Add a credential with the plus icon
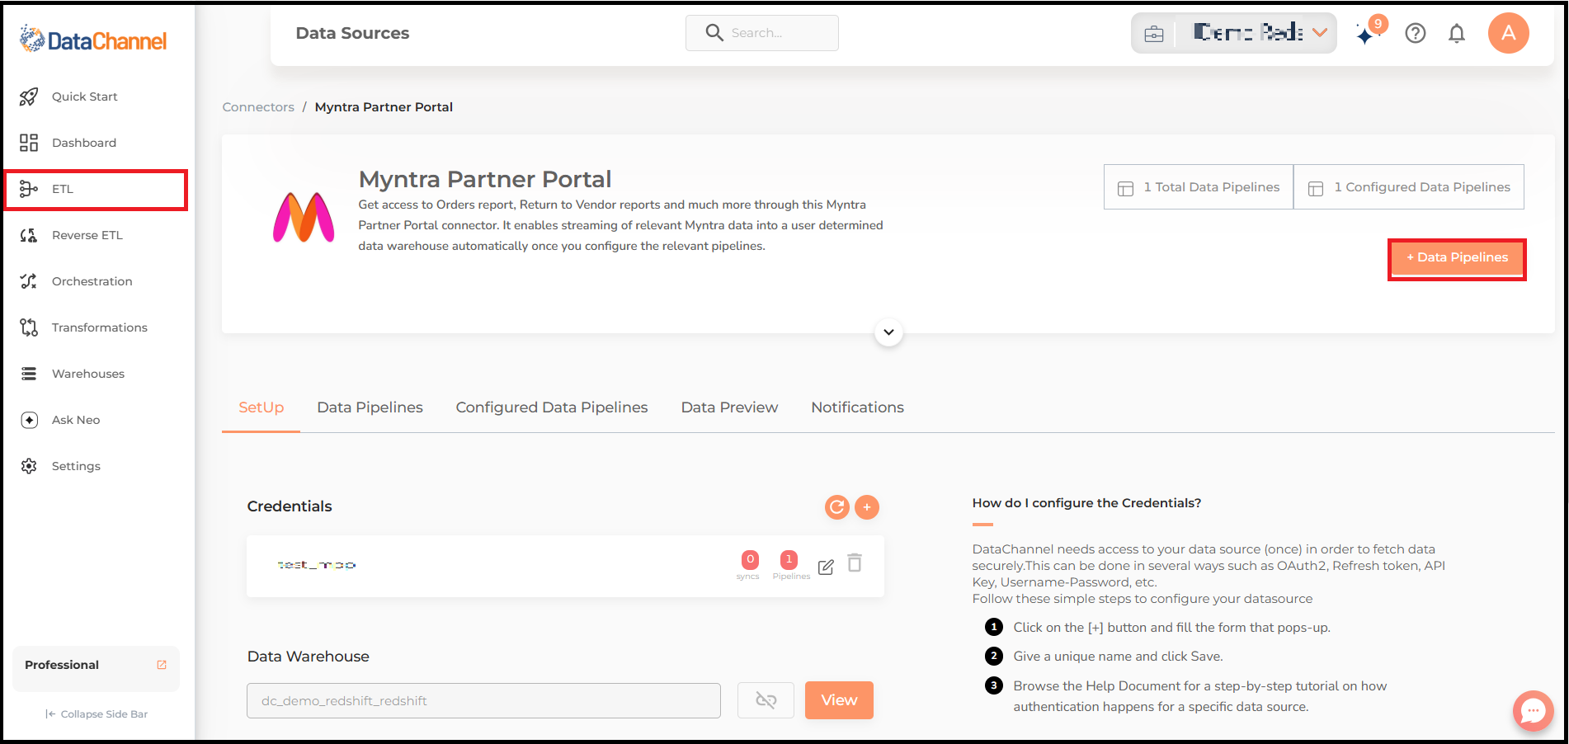 pos(867,507)
